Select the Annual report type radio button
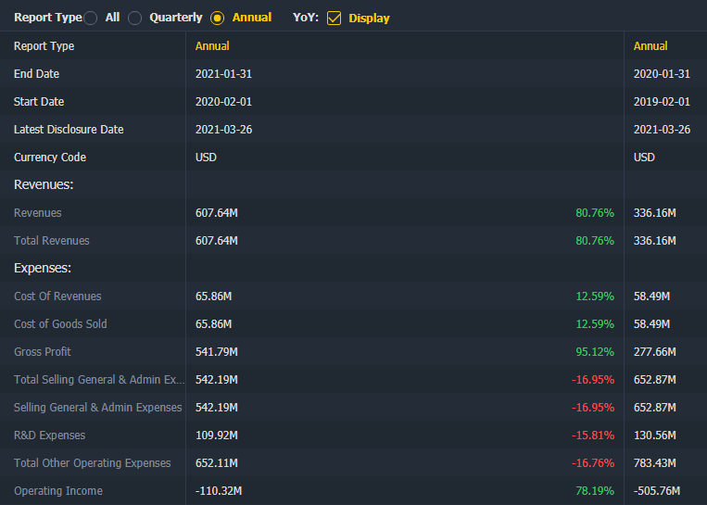Screen dimensions: 707x505 coord(218,18)
